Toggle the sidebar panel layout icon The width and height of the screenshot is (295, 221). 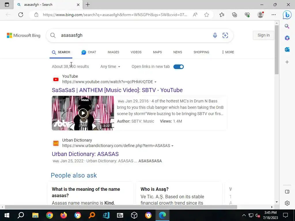[287, 192]
